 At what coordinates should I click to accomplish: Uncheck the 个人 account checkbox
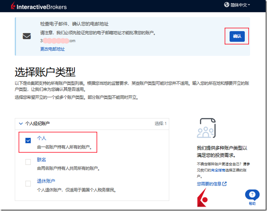(28, 140)
